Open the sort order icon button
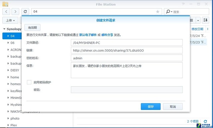The image size is (213, 128). [205, 20]
